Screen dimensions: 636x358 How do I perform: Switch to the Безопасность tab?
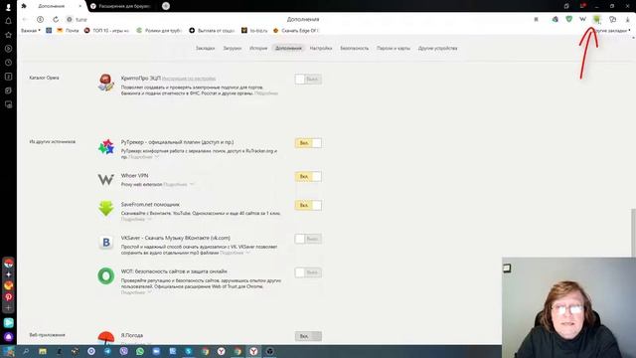(x=355, y=49)
